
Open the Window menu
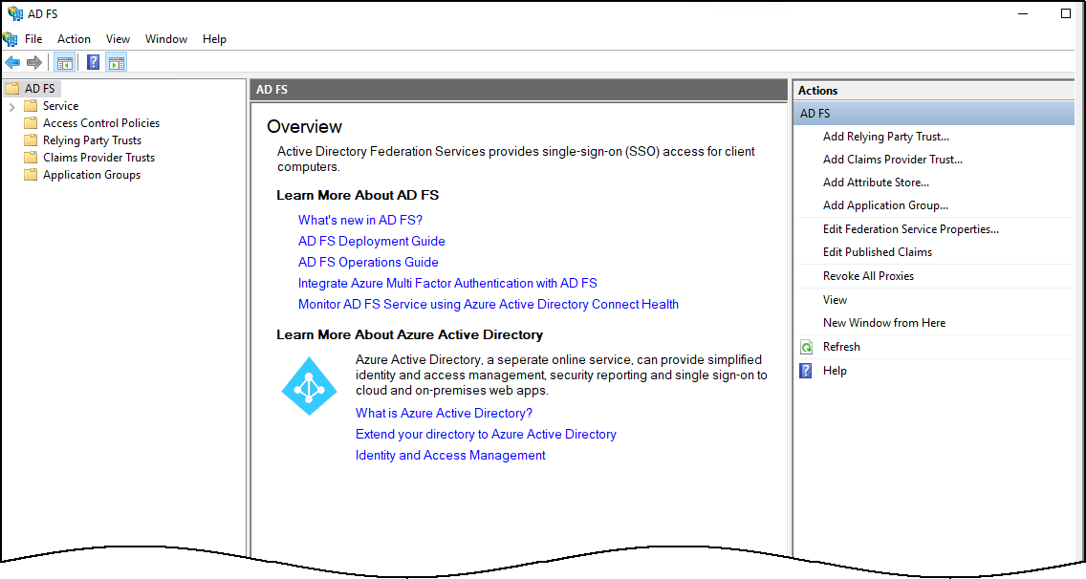coord(165,39)
